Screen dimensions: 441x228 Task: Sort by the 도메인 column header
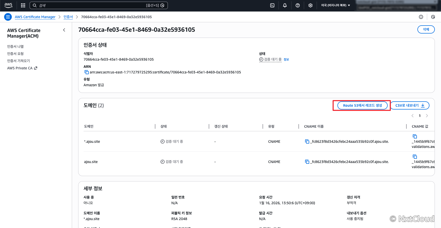(x=89, y=126)
